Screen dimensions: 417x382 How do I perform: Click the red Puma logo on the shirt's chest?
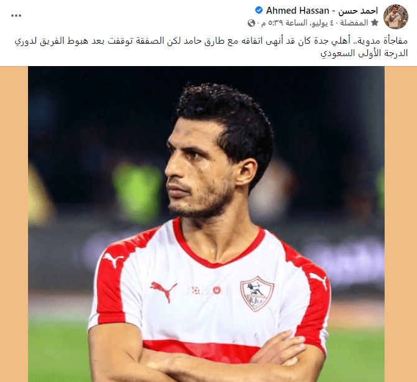coord(163,291)
